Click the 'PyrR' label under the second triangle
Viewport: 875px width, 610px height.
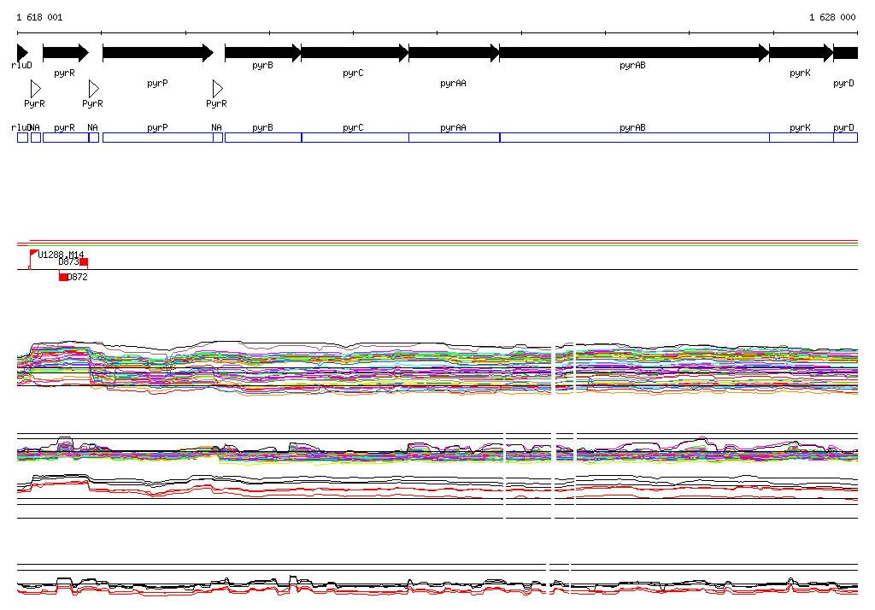(x=92, y=104)
